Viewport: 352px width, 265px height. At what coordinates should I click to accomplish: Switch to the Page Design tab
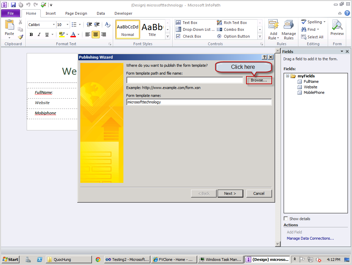[76, 13]
